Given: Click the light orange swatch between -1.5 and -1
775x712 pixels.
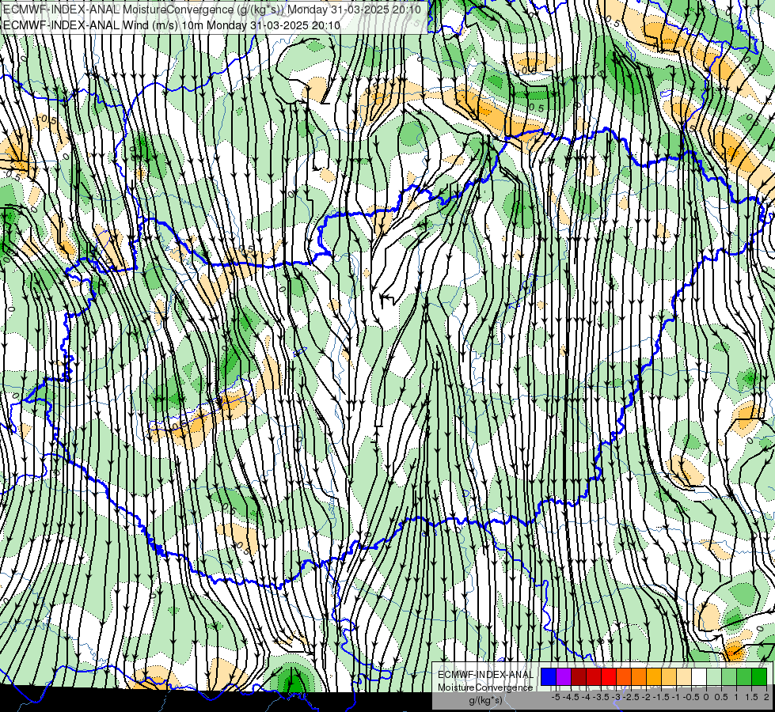Looking at the screenshot, I should coord(669,677).
